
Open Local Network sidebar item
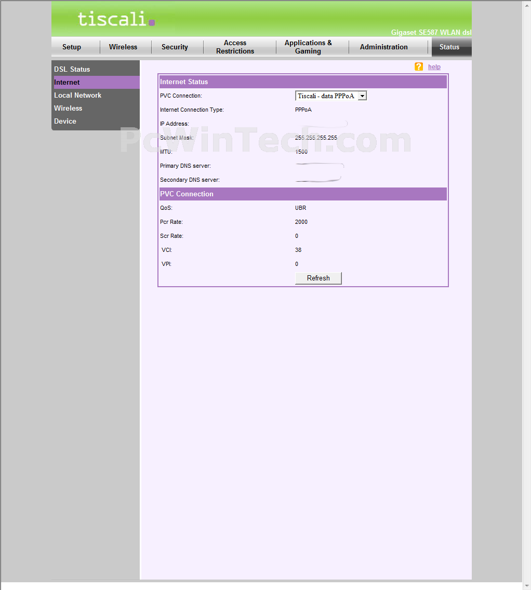(x=77, y=95)
